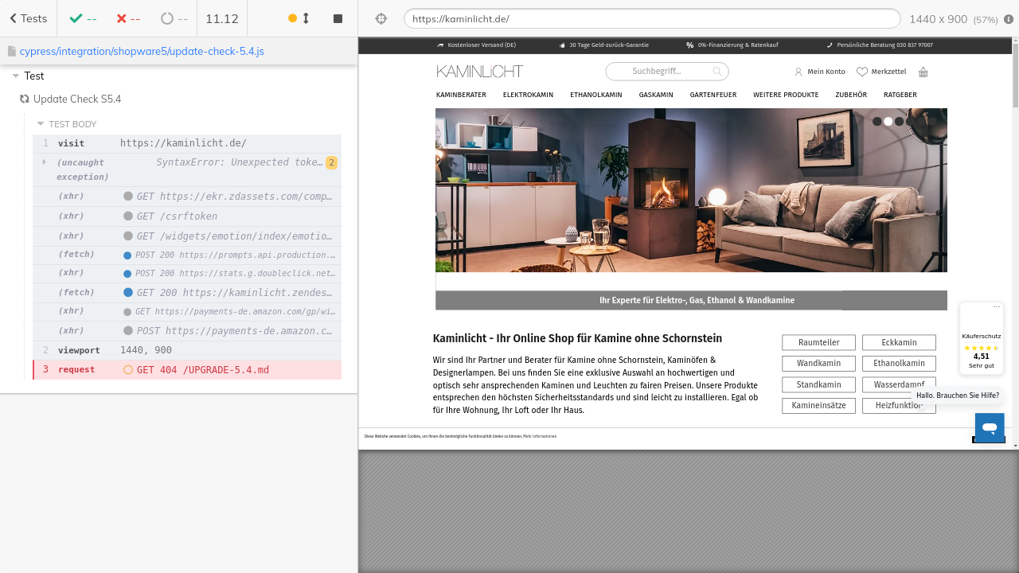The width and height of the screenshot is (1019, 573).
Task: Open the ELEKTROKAMIN menu item
Action: (x=528, y=95)
